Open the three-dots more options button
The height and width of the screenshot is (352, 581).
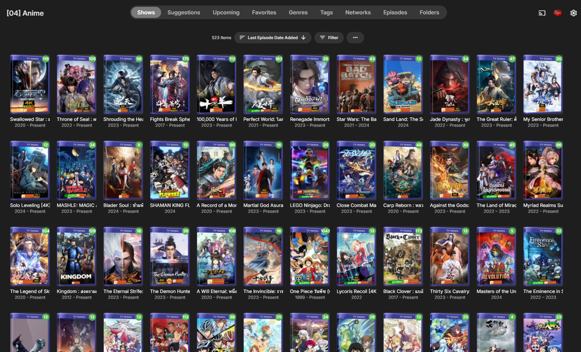(355, 37)
